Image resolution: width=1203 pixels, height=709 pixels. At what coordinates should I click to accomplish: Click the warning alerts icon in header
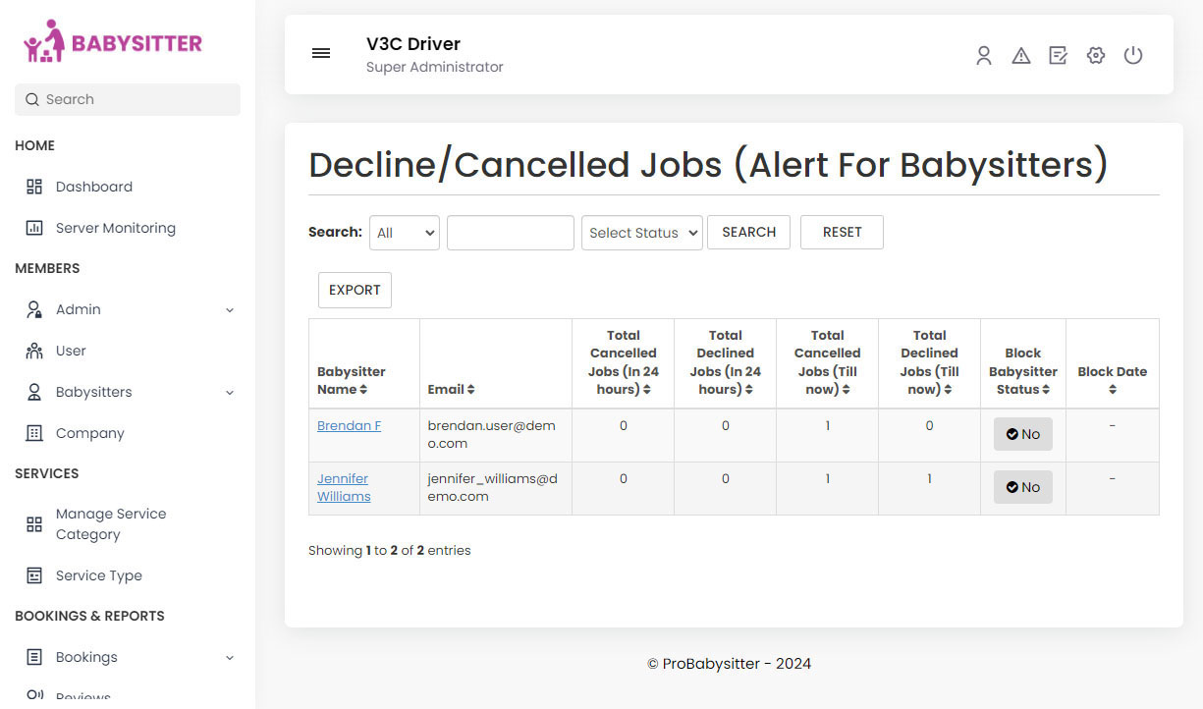click(x=1021, y=55)
